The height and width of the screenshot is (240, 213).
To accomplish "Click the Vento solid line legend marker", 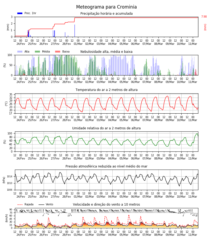I will coord(41,205).
